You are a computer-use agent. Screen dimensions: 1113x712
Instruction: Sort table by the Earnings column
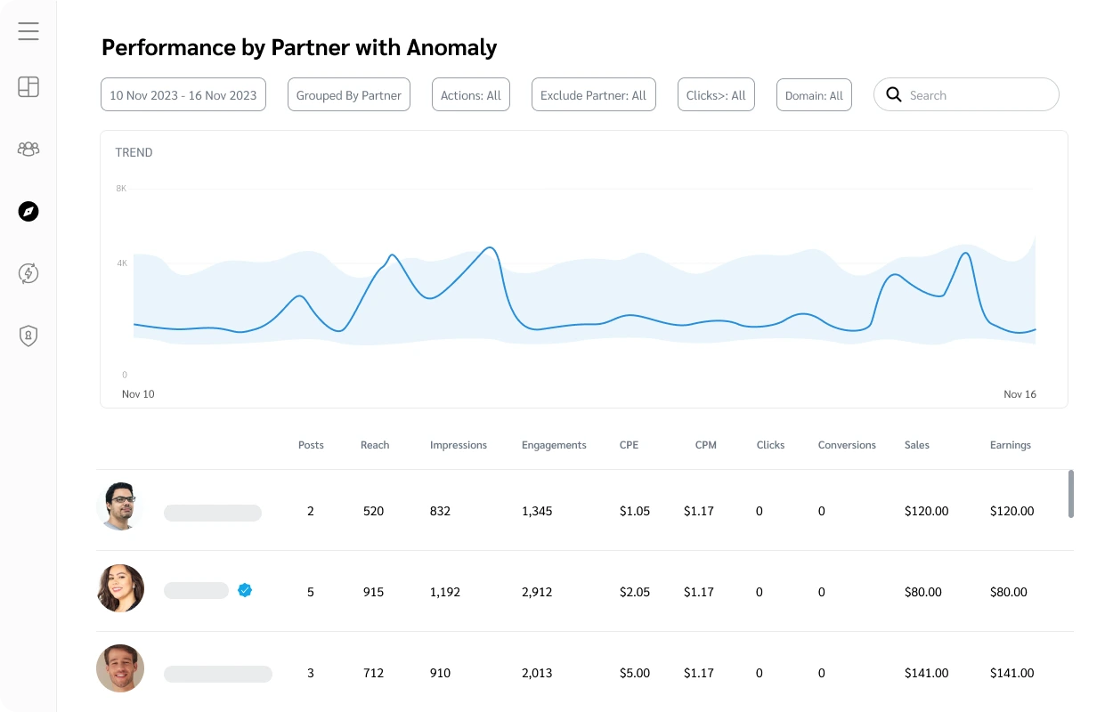coord(1010,445)
